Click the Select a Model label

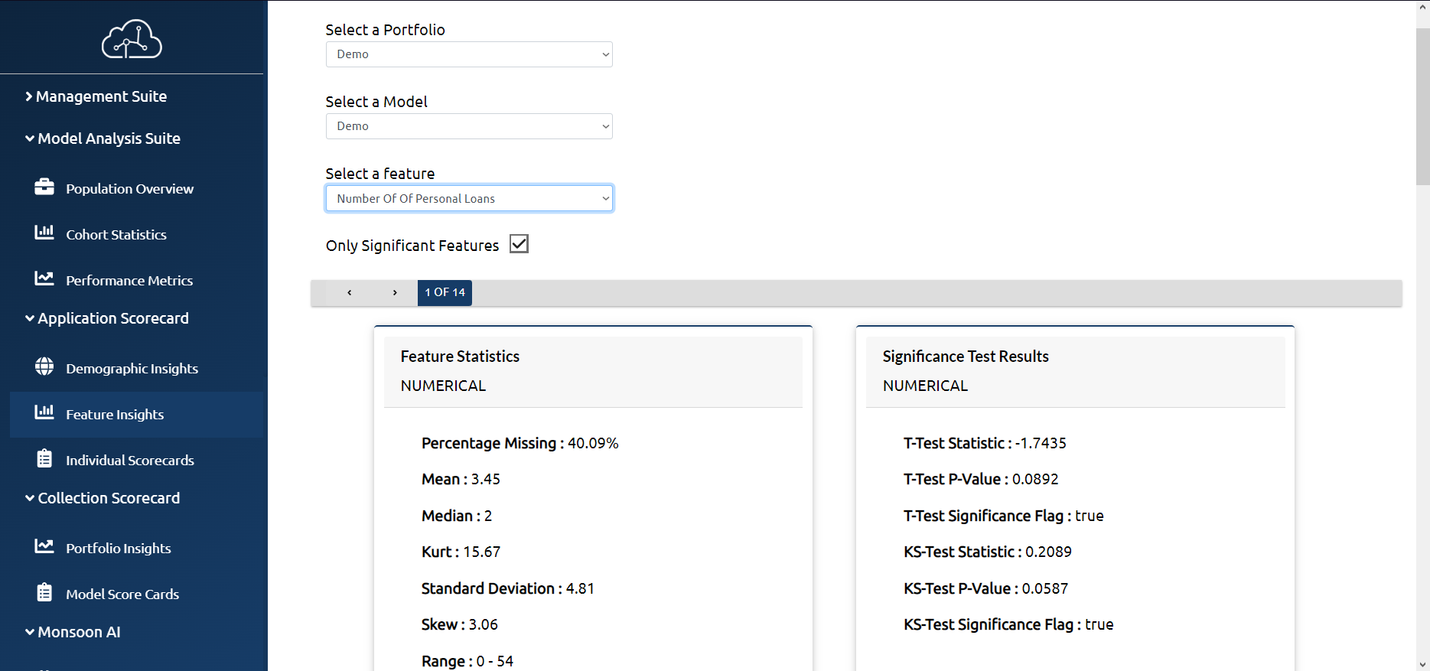pyautogui.click(x=376, y=102)
